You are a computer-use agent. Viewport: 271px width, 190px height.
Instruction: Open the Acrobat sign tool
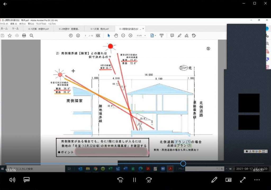pos(187,36)
